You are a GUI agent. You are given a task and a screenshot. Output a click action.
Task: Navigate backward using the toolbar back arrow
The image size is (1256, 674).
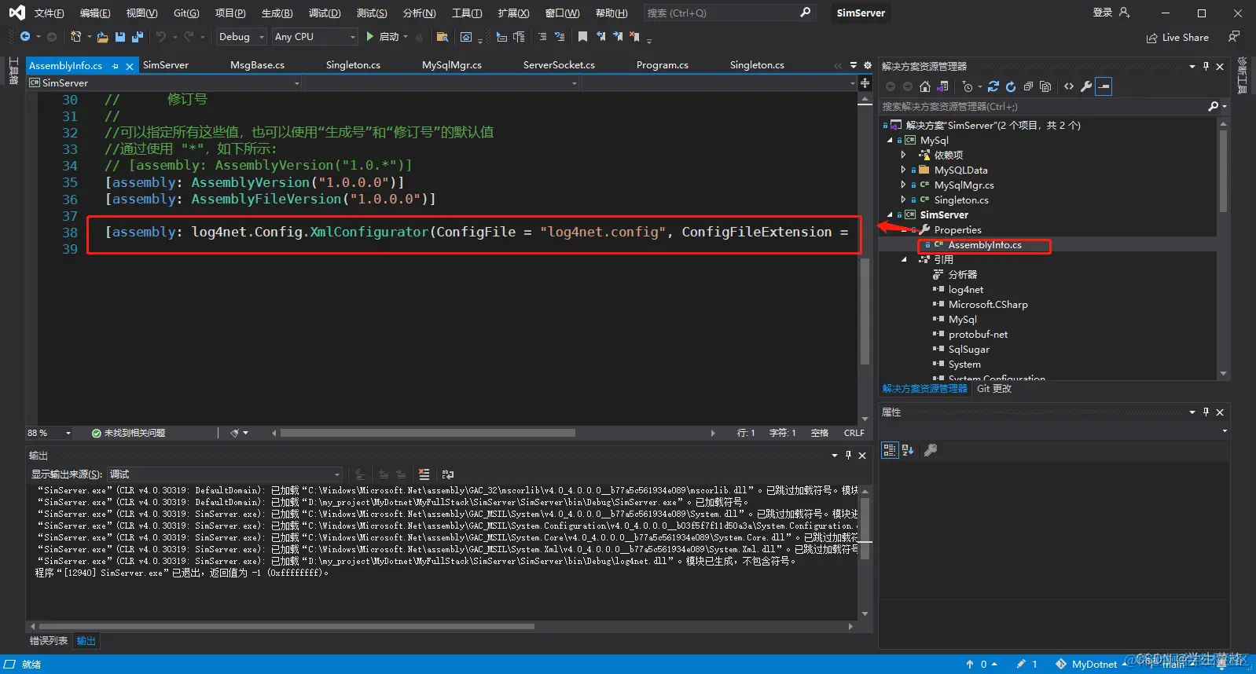coord(25,37)
